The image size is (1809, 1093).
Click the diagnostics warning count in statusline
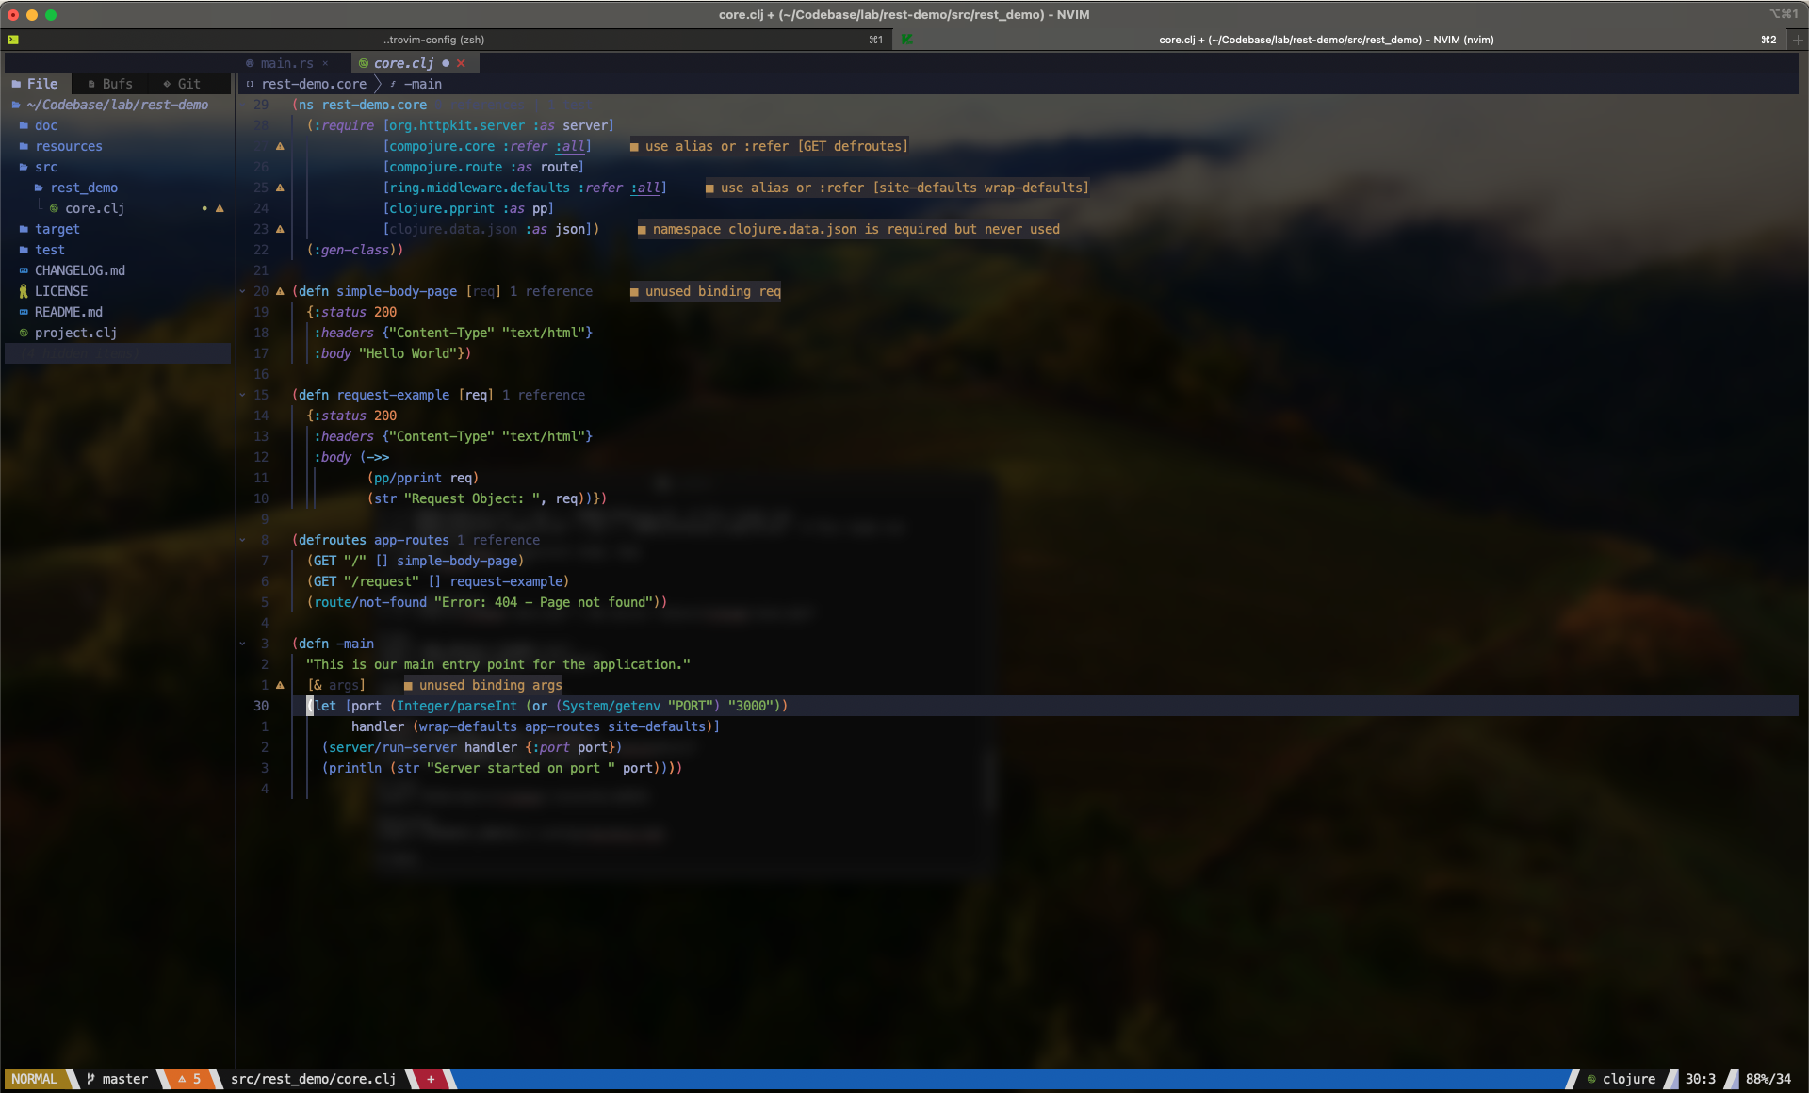[189, 1079]
